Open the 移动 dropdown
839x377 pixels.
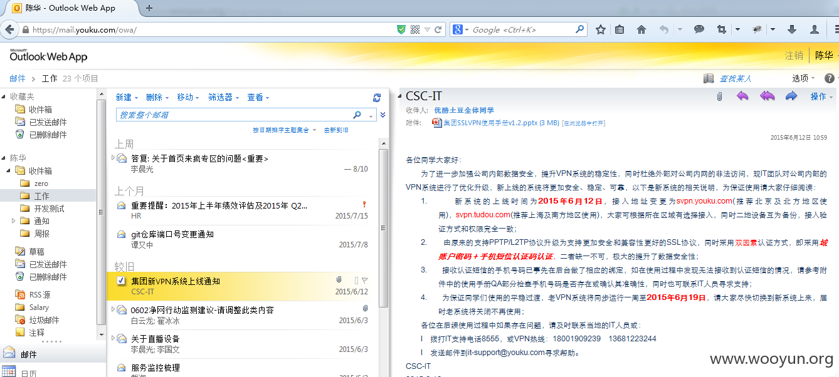pyautogui.click(x=188, y=97)
